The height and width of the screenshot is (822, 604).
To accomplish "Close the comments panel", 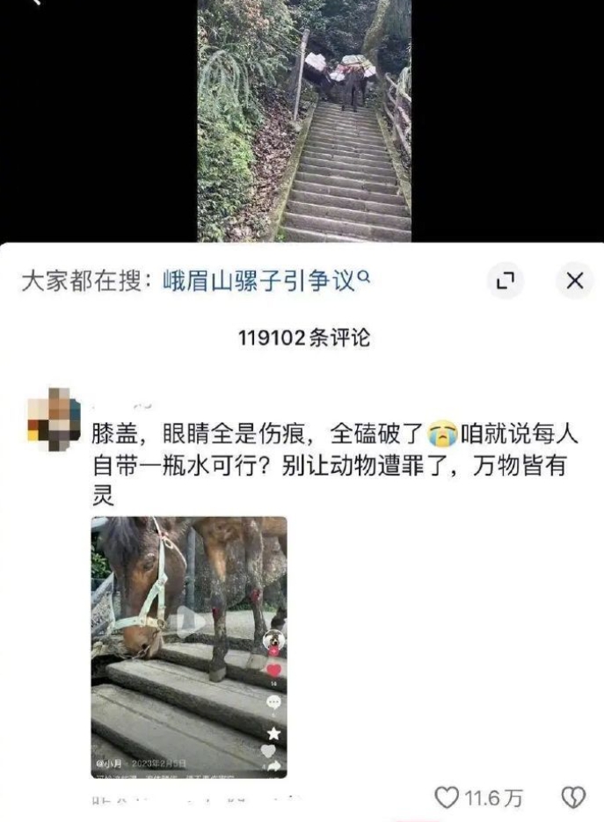I will 575,281.
